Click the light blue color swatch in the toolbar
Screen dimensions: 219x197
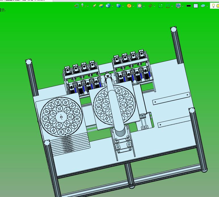pos(196,6)
